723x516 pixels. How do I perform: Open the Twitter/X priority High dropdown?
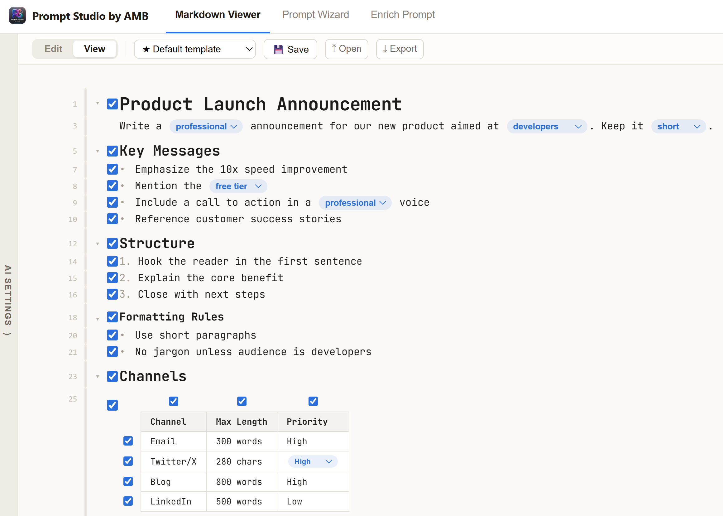tap(313, 461)
